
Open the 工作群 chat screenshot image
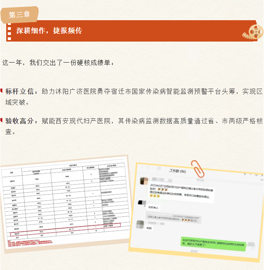click(196, 212)
